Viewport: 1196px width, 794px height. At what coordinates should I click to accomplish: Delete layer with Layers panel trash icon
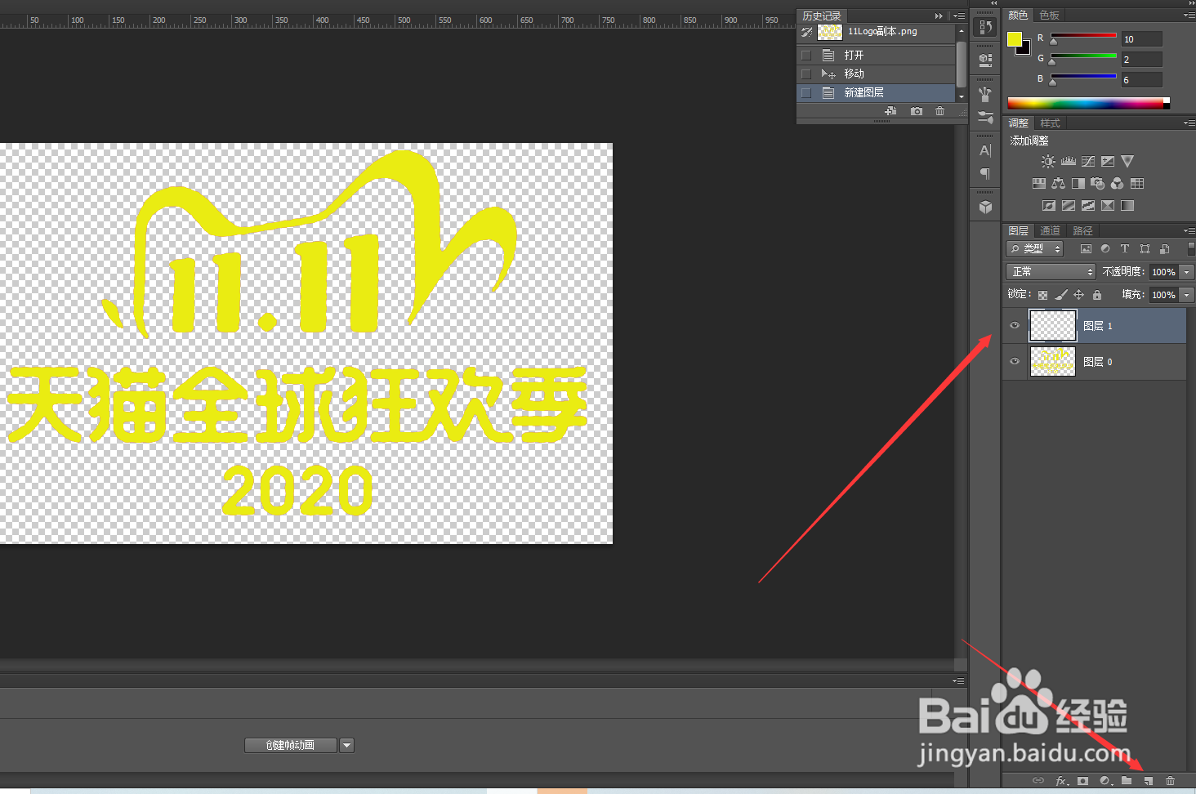1170,781
